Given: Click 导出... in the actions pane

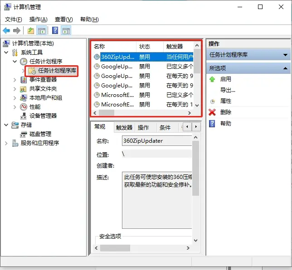Looking at the screenshot, I should [228, 90].
